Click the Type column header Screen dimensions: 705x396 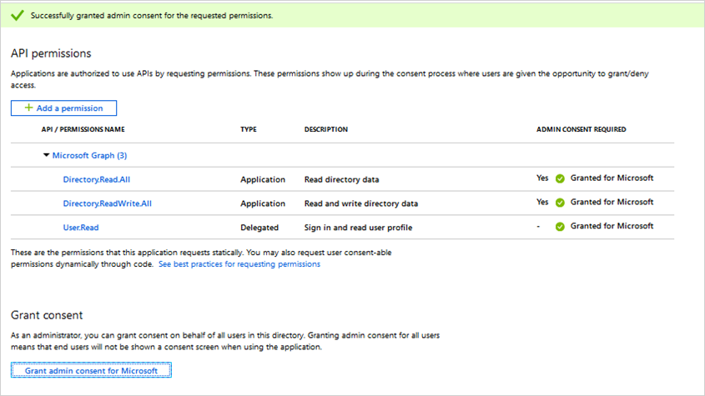point(248,129)
